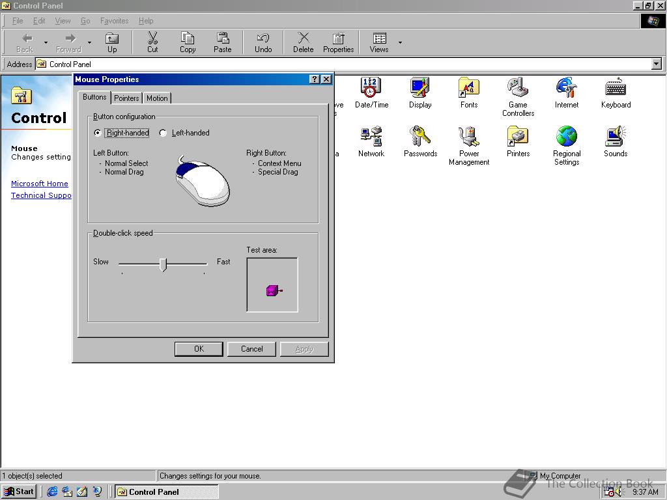
Task: Click the Cut scissors icon
Action: [152, 38]
